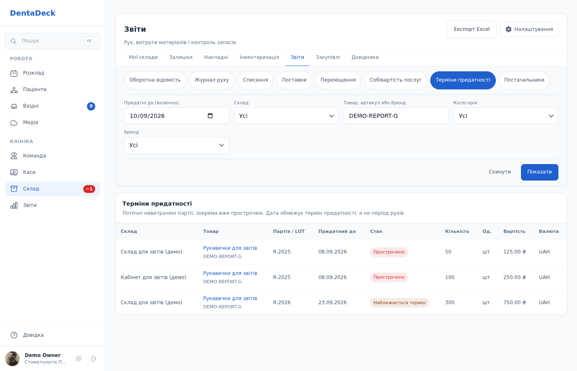Open the date picker calendar icon
This screenshot has height=371, width=577.
(x=210, y=116)
